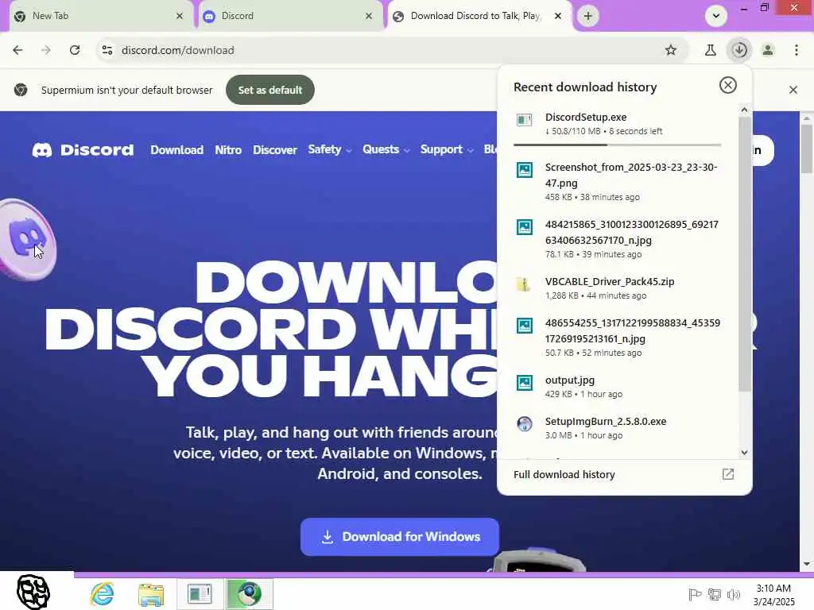Click the volume speaker tray icon

pyautogui.click(x=734, y=594)
